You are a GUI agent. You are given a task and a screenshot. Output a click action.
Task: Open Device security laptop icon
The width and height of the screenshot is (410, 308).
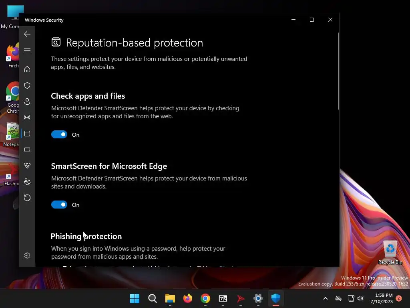pos(27,150)
